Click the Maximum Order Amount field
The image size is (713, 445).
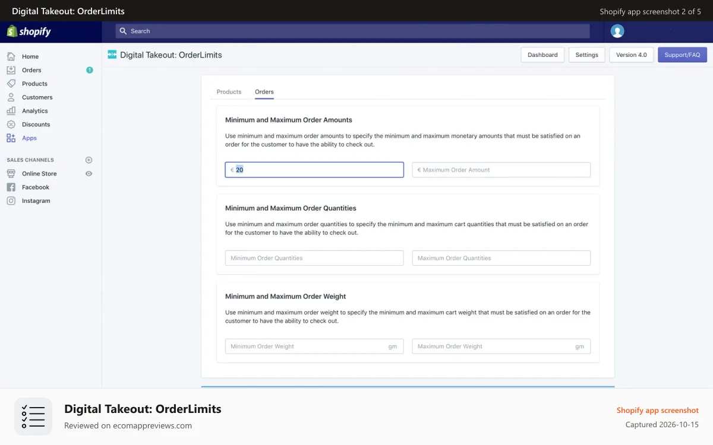(501, 170)
